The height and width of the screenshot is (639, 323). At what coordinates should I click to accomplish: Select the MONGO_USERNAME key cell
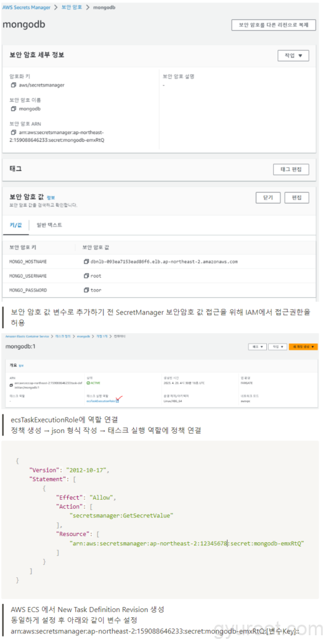(x=28, y=276)
